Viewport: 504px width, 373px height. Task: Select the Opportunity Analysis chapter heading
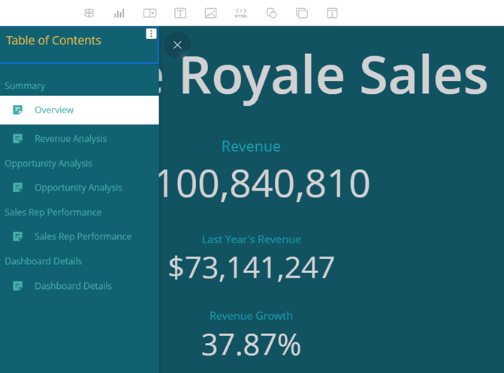click(x=48, y=164)
